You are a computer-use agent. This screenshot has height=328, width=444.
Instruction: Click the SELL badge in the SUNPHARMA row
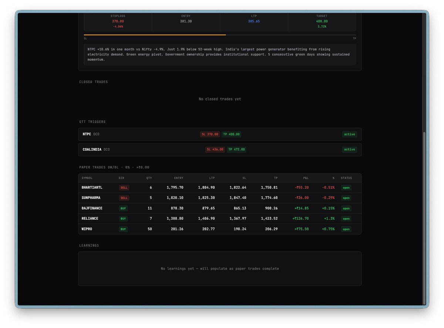[x=124, y=198]
